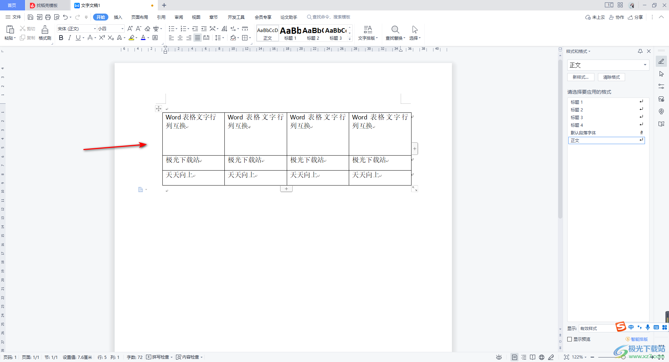Open line spacing dropdown

tap(223, 38)
